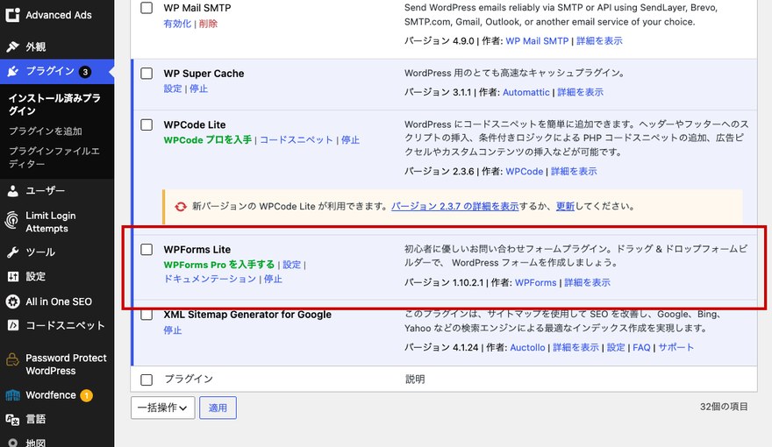Click 停止 link under WPCode Lite
772x447 pixels.
351,140
